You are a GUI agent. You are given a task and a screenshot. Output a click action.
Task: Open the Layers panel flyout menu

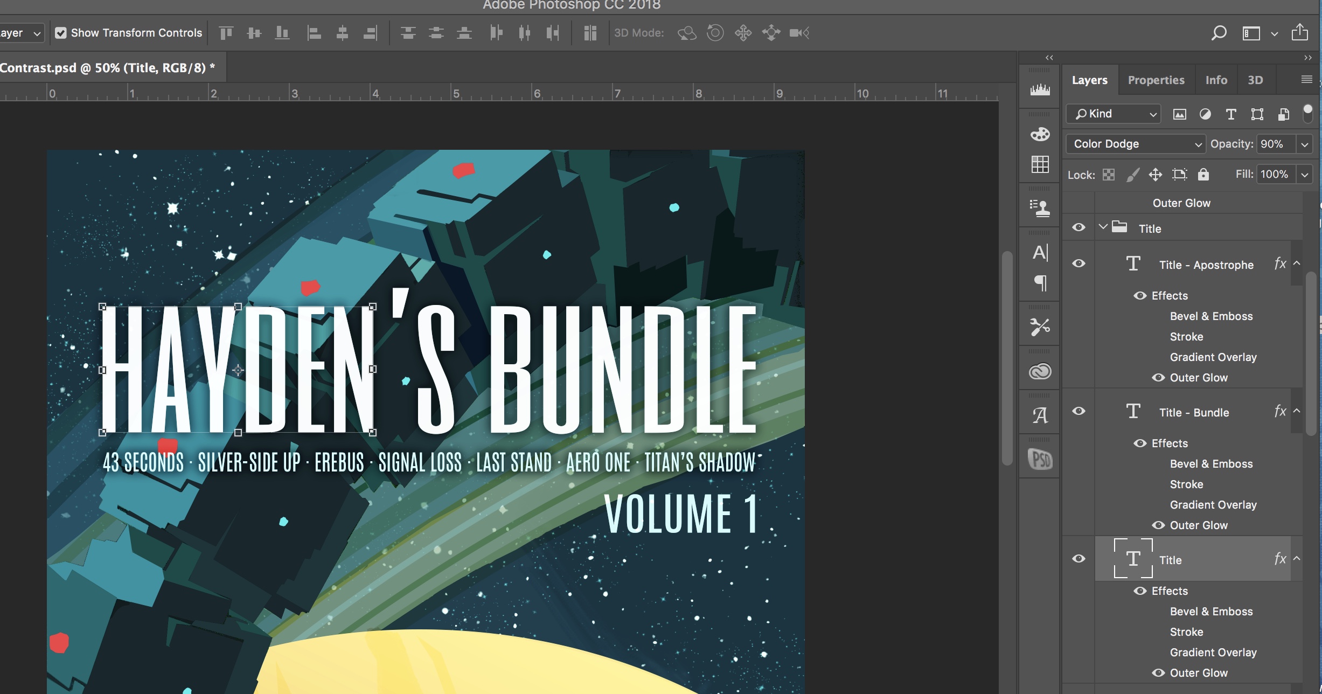pos(1306,79)
